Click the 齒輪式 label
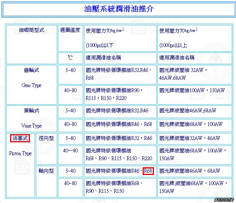The image size is (236, 203). pos(31,70)
